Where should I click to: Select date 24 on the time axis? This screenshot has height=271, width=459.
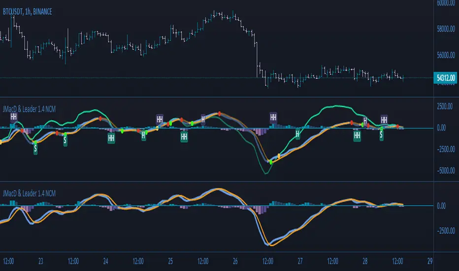pos(105,261)
